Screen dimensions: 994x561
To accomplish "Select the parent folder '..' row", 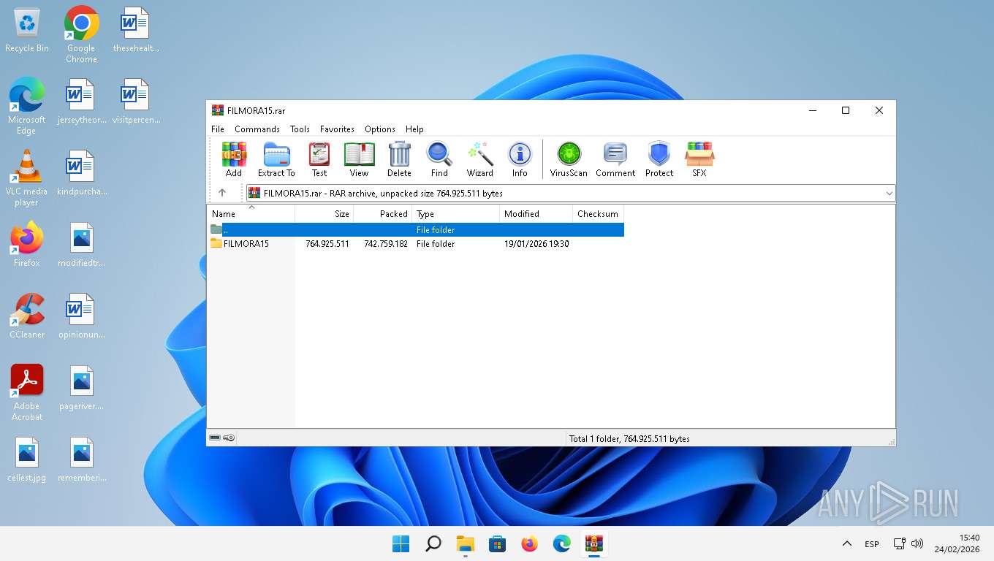I will pos(417,229).
